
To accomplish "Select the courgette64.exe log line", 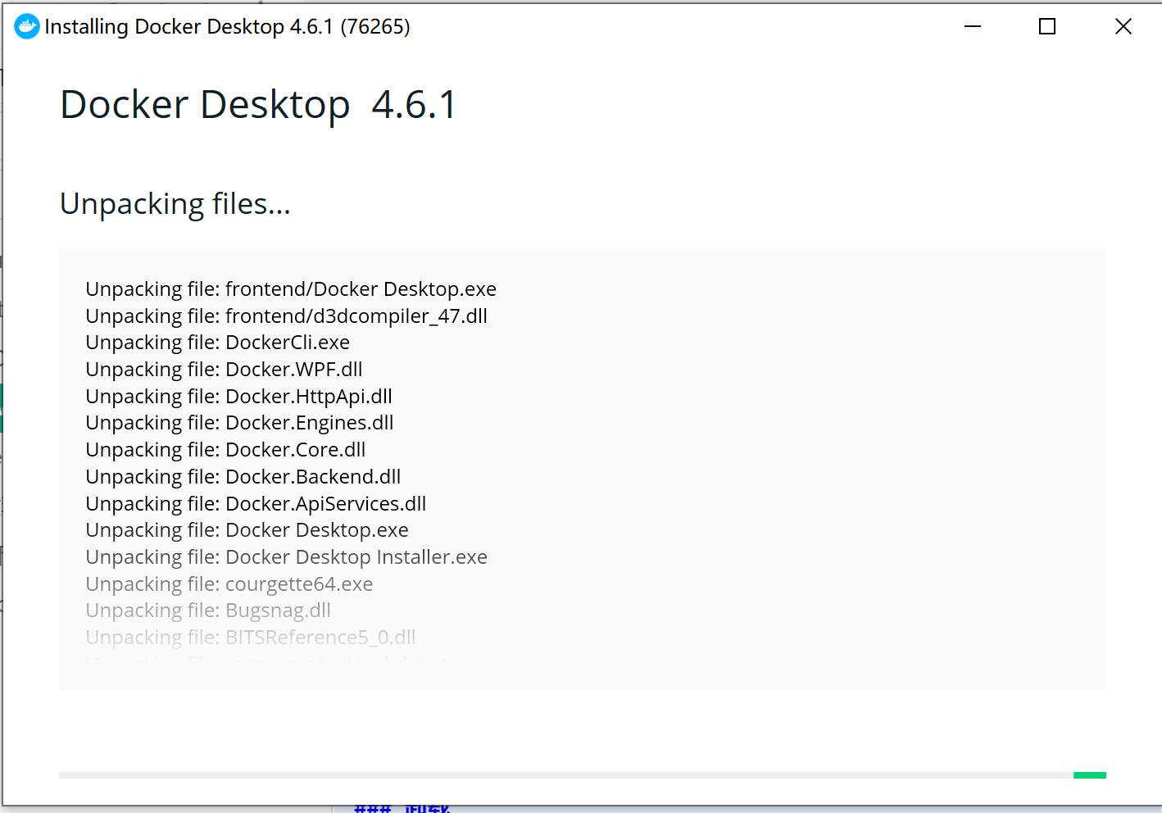I will coord(229,584).
